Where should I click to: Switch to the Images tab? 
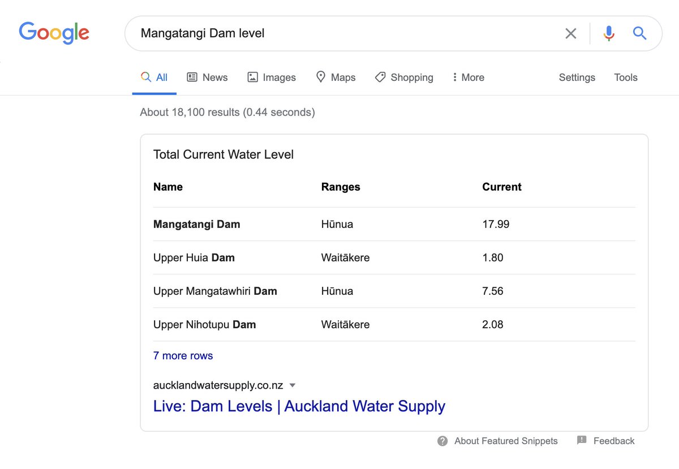pyautogui.click(x=272, y=78)
